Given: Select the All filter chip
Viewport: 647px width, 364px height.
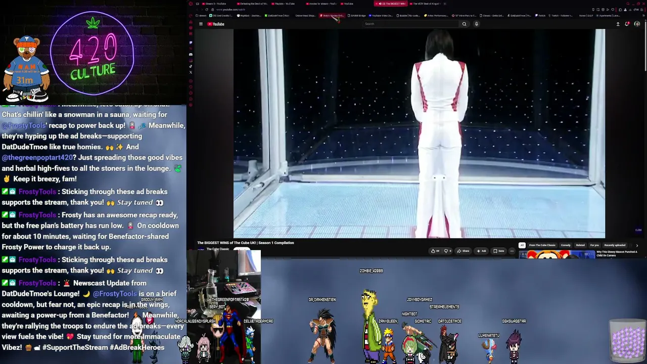Looking at the screenshot, I should [522, 245].
